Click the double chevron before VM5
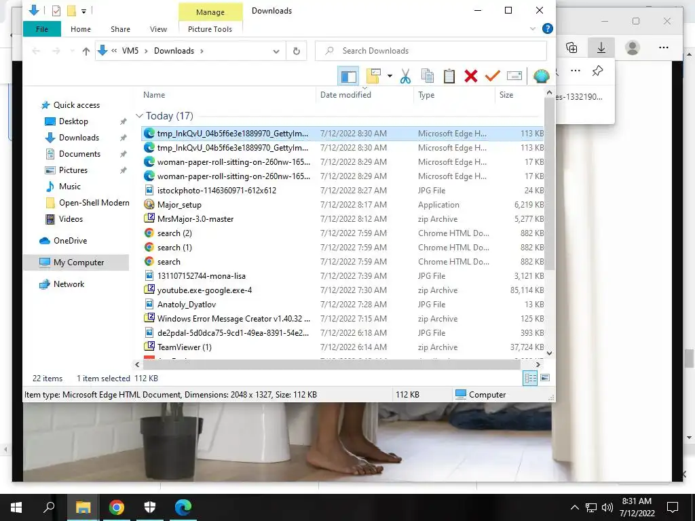 [x=114, y=51]
